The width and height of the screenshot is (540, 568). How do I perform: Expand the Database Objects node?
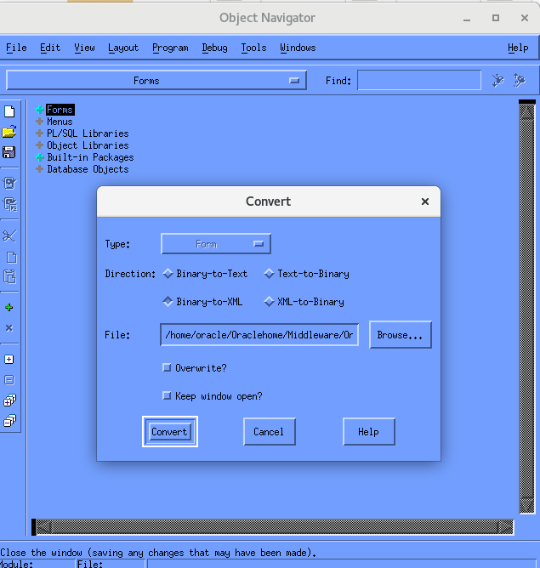(x=40, y=169)
